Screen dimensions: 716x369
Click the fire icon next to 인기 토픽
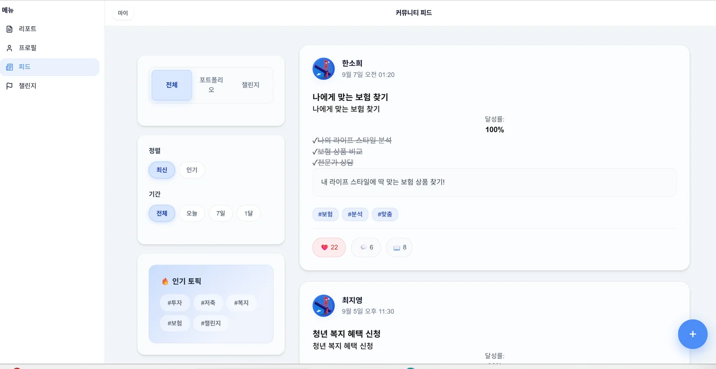pos(166,281)
